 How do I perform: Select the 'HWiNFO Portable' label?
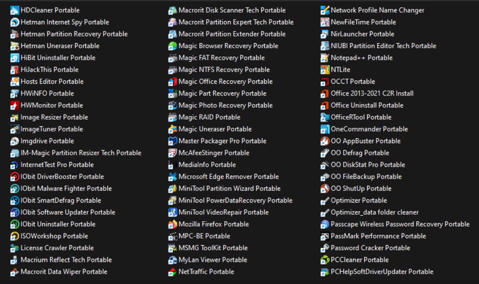pos(47,94)
